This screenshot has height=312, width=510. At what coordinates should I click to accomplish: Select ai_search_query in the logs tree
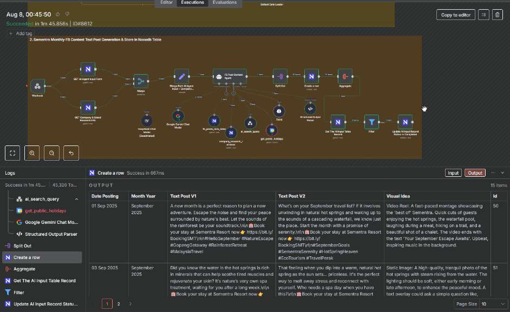[x=42, y=199]
